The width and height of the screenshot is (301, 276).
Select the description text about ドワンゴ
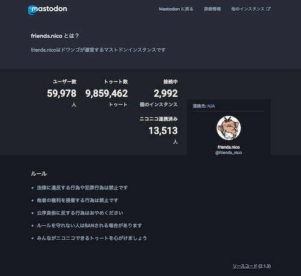pos(98,50)
